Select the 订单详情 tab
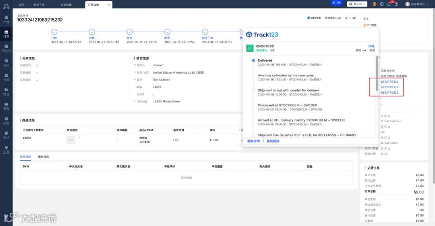 point(93,5)
